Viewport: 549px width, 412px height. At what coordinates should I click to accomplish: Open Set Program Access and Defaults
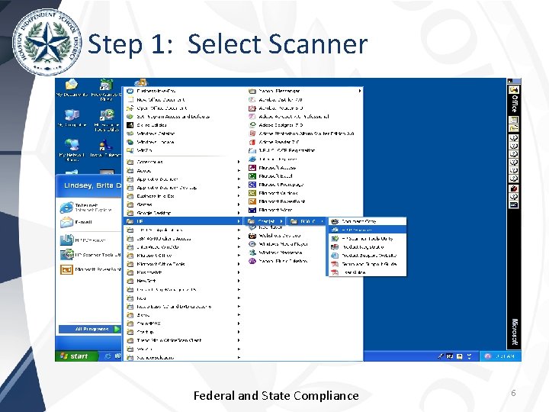click(x=169, y=116)
